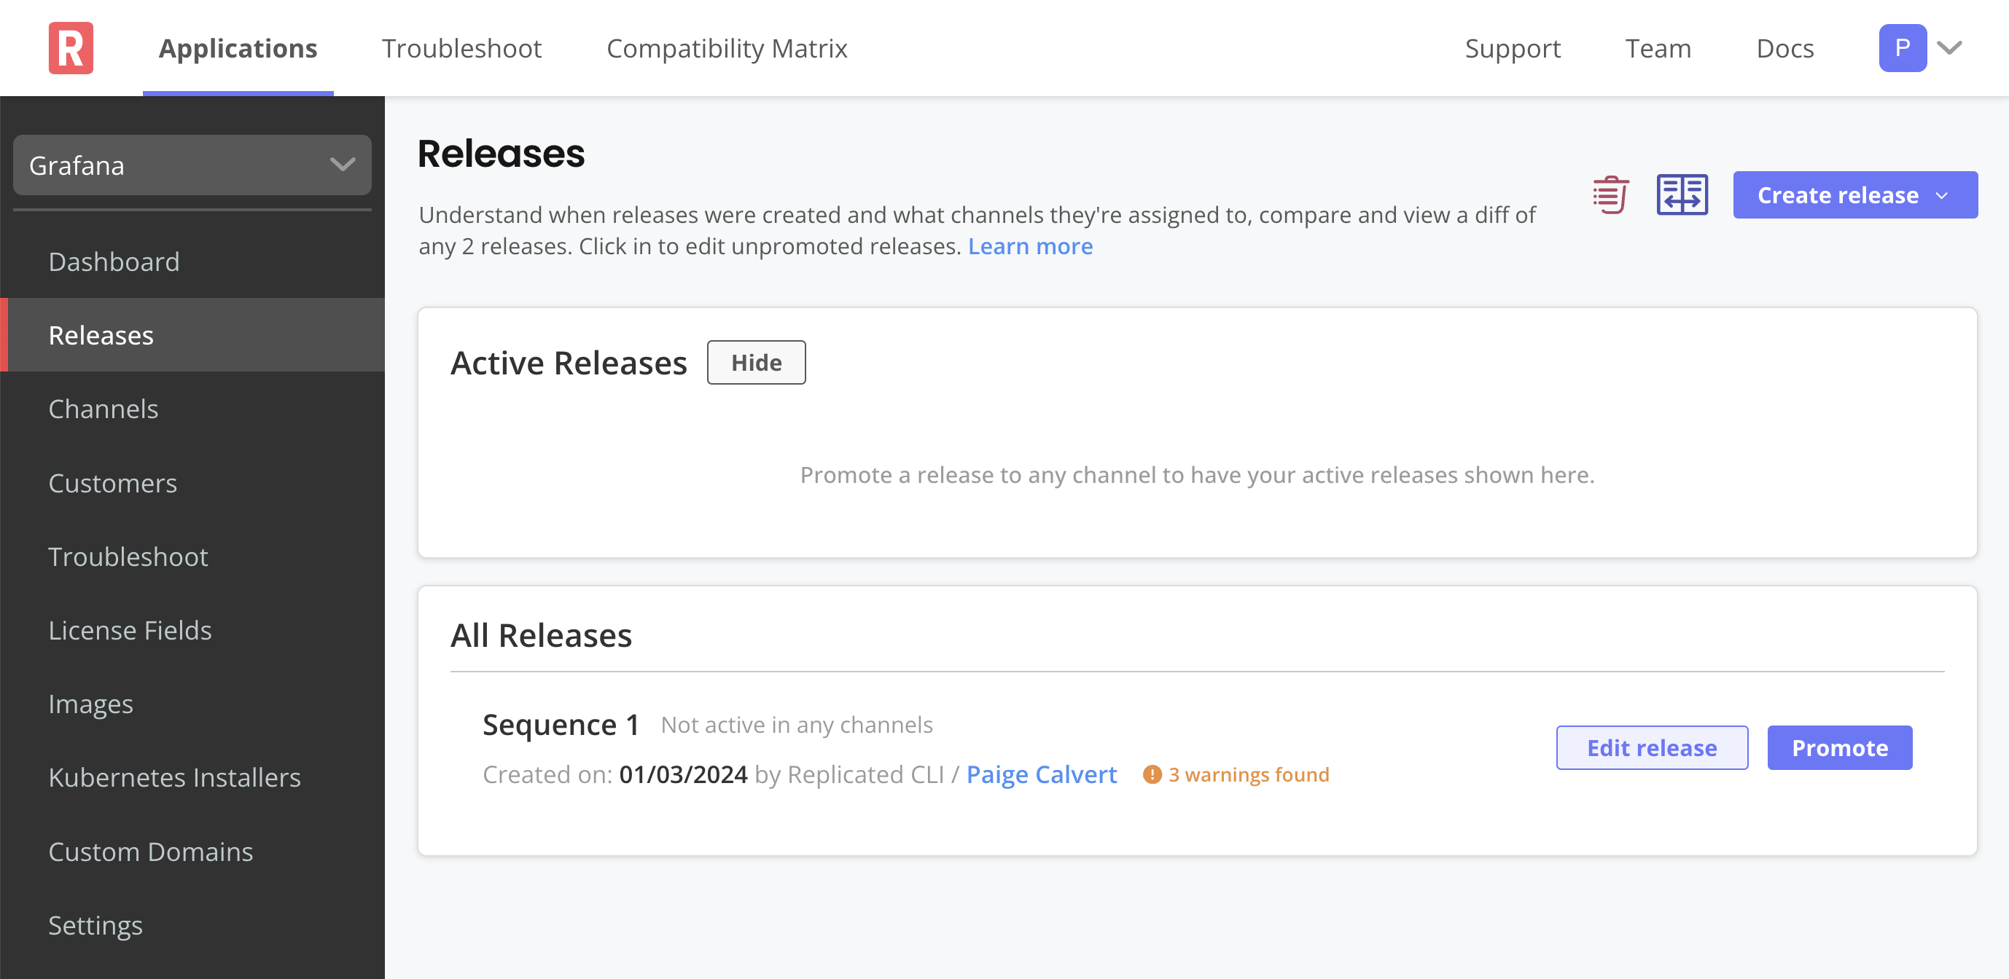
Task: Expand the Grafana app selector dropdown
Action: 192,164
